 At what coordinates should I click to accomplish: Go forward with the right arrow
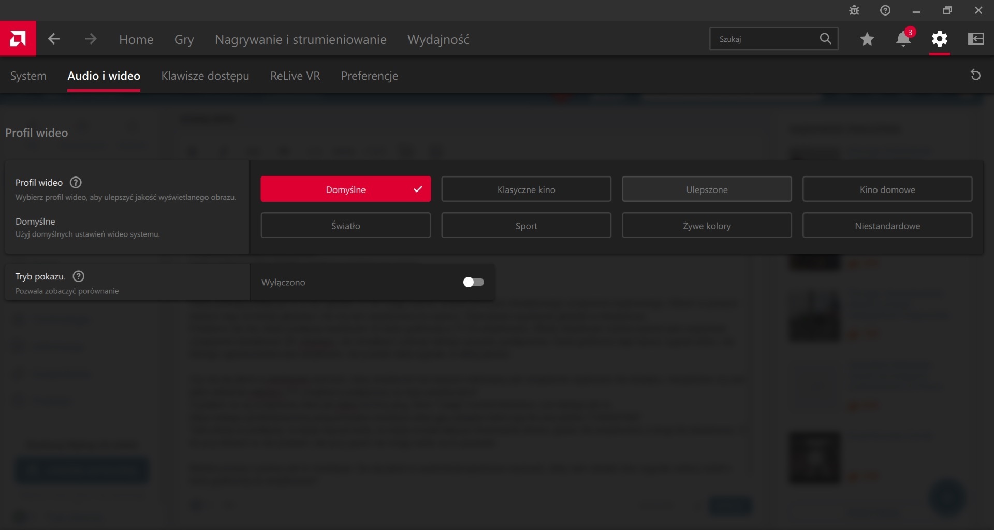[x=91, y=39]
